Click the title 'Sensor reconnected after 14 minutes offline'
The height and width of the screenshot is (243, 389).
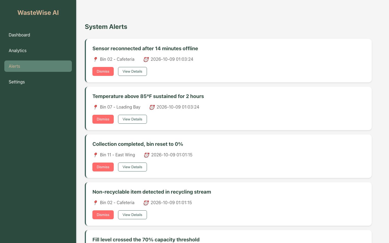tap(145, 49)
